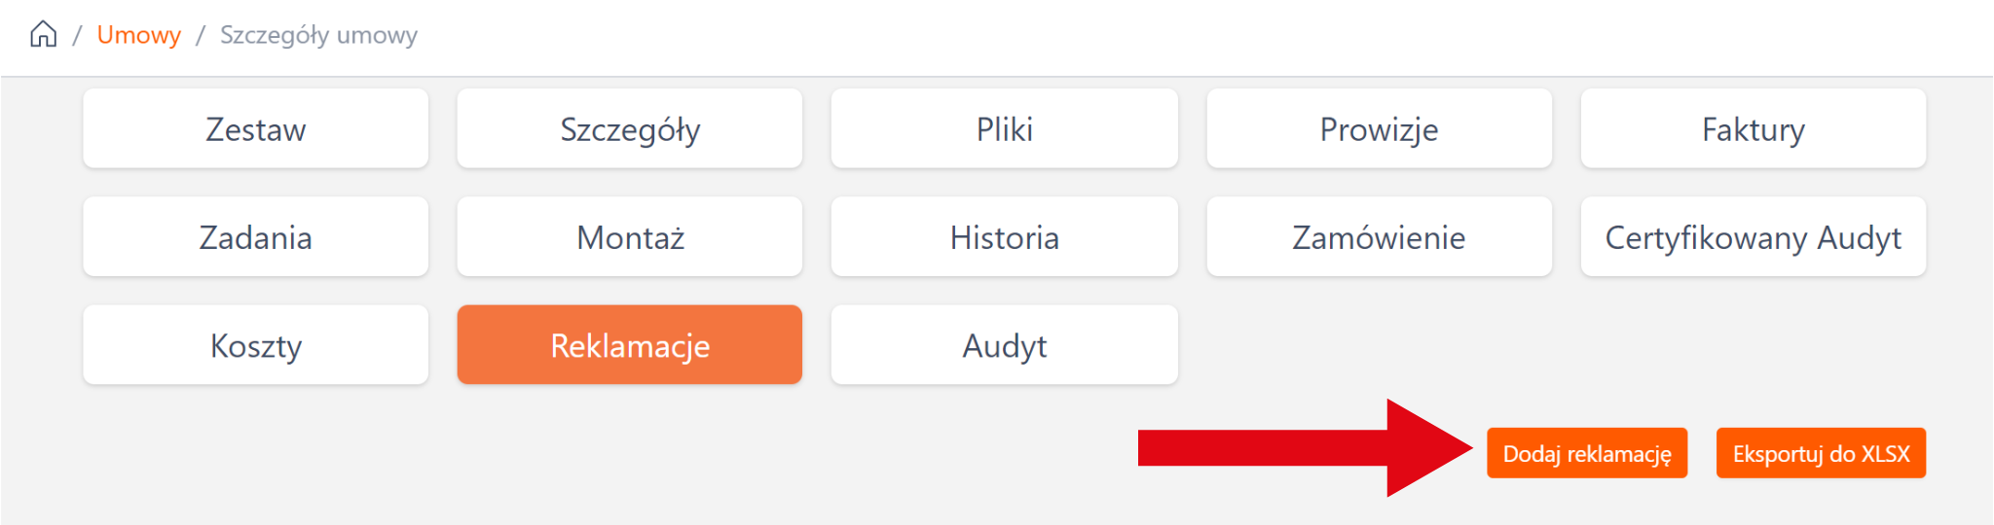Switch to the Zadania tab
1994x525 pixels.
(256, 237)
